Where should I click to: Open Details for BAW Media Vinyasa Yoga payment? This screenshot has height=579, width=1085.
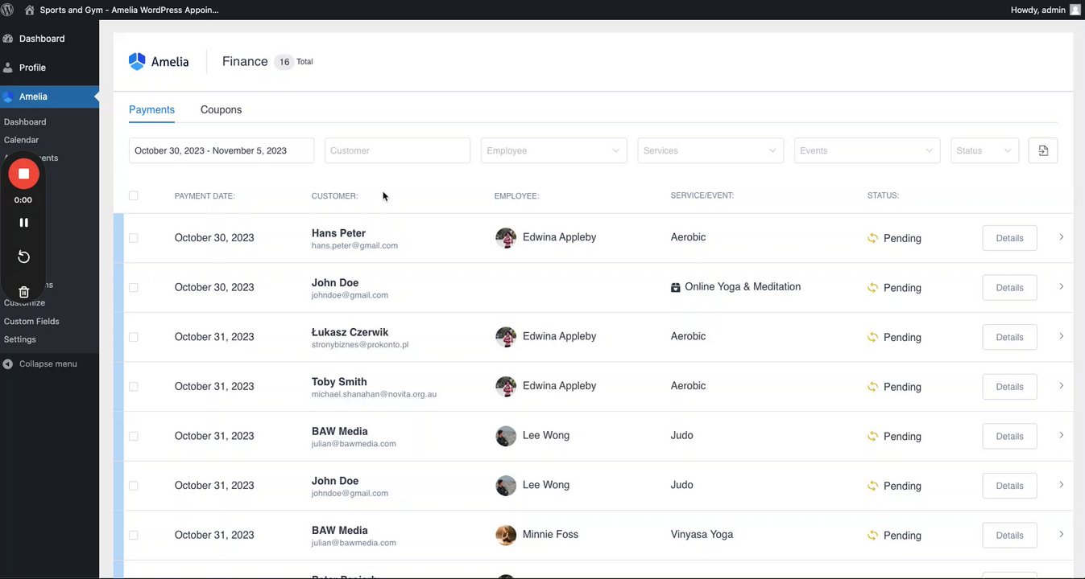1009,535
